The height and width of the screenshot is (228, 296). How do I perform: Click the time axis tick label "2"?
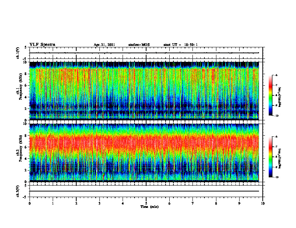tap(76, 203)
